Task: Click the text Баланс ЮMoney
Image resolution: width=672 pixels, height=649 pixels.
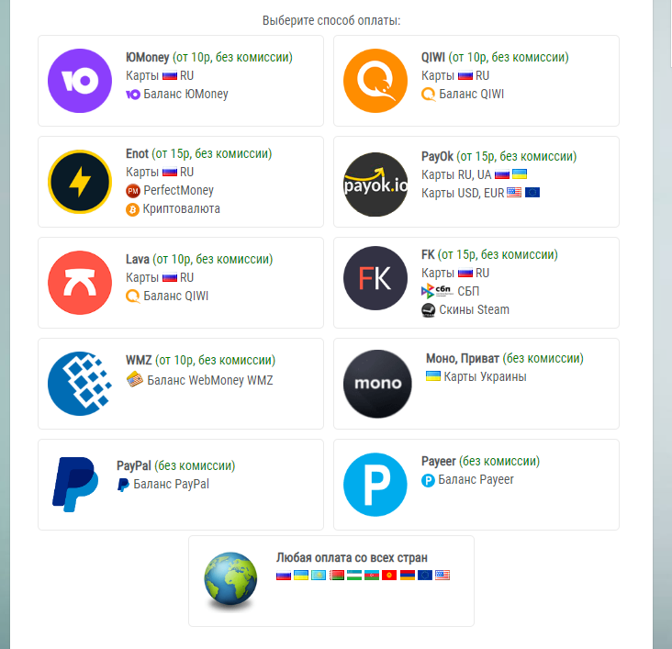Action: pos(185,94)
